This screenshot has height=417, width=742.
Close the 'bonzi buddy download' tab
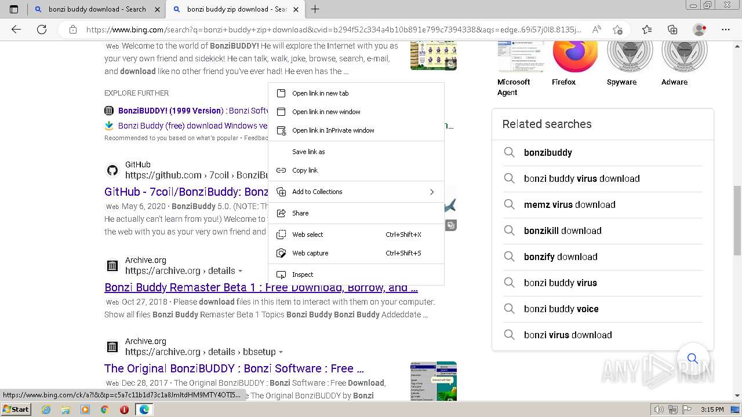pos(157,9)
